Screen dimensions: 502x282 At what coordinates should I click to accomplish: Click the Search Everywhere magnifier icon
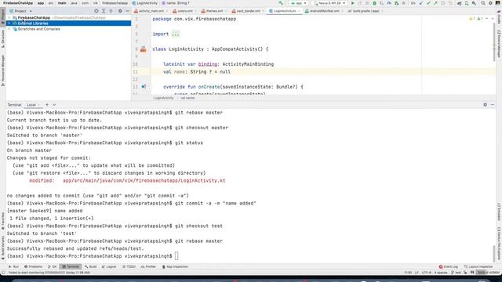(483, 3)
